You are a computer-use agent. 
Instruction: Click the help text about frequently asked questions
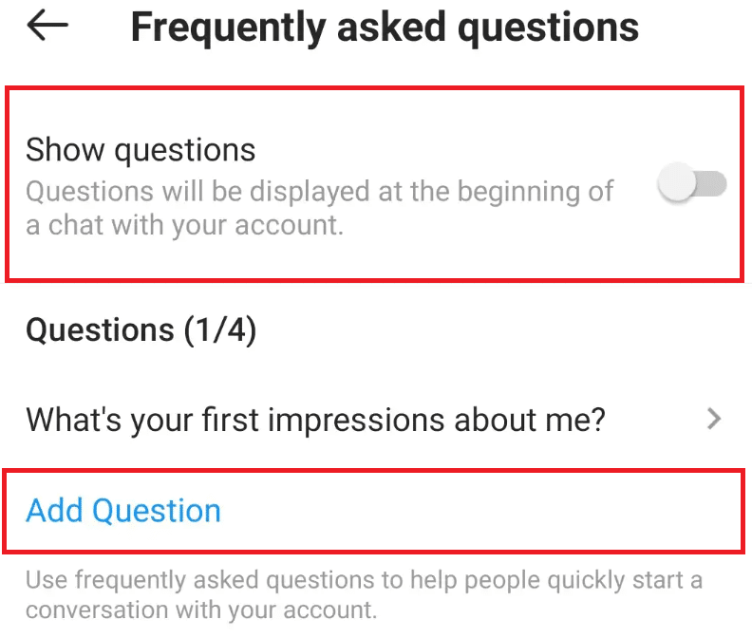[x=364, y=595]
